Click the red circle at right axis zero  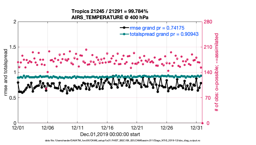click(x=202, y=123)
